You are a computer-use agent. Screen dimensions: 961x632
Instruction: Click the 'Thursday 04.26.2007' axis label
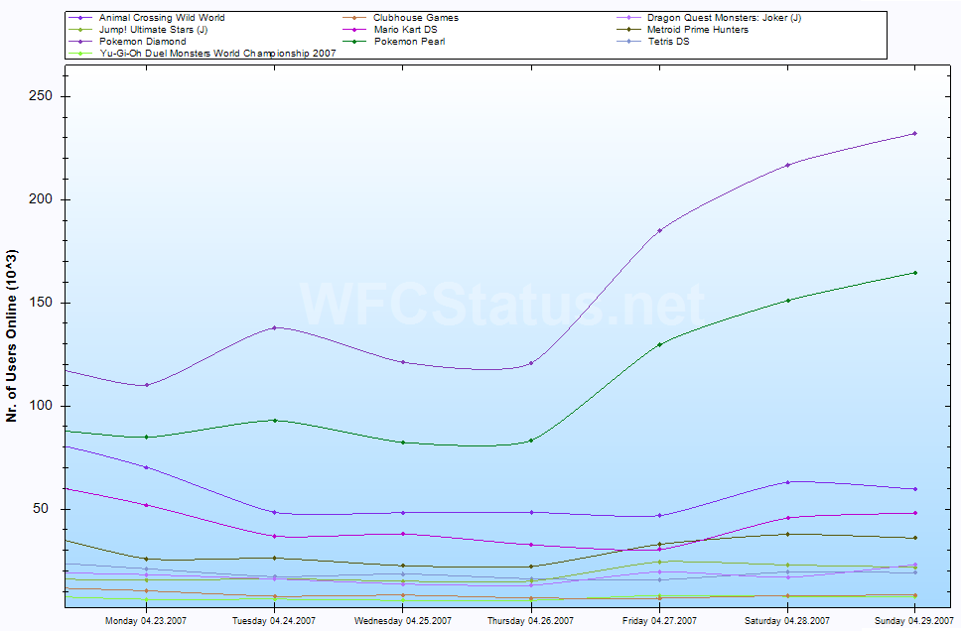(x=531, y=620)
